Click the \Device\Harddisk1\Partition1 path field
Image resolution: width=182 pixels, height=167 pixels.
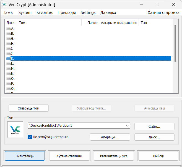point(79,126)
